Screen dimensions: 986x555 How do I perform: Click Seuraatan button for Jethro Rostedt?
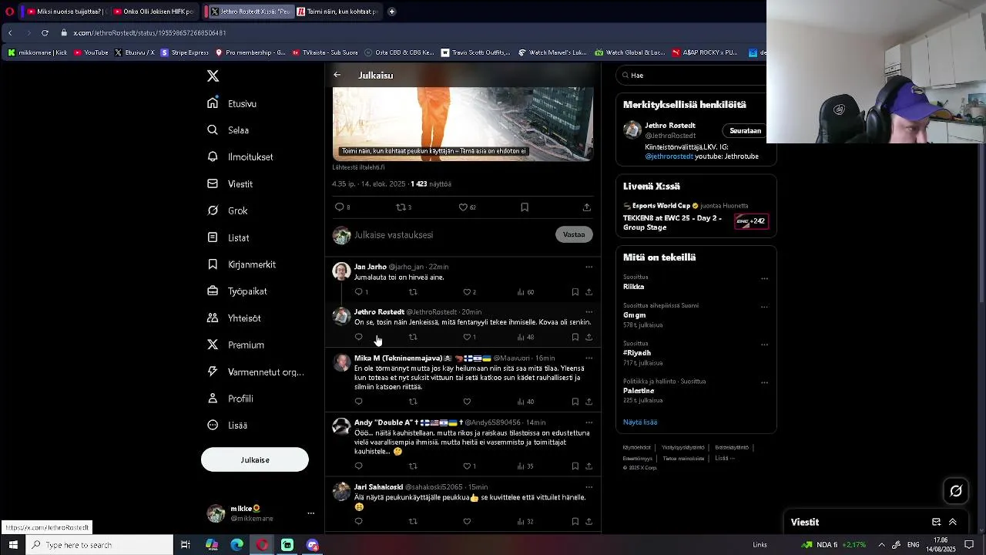[745, 130]
